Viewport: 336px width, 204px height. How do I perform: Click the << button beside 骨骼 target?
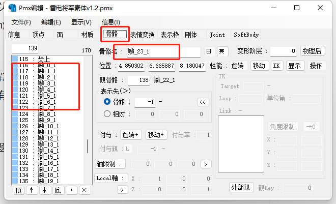pos(203,102)
